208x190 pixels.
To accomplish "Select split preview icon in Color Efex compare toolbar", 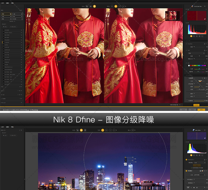I will pyautogui.click(x=91, y=6).
